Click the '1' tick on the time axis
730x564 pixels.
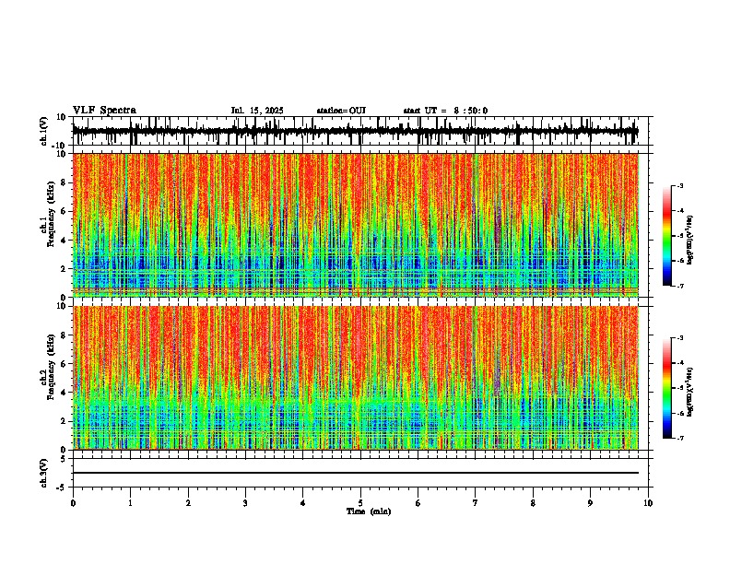(x=130, y=503)
